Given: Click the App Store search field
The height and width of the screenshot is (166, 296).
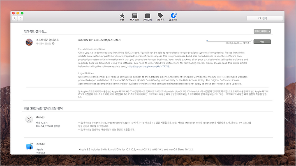Looking at the screenshot, I should [265, 18].
